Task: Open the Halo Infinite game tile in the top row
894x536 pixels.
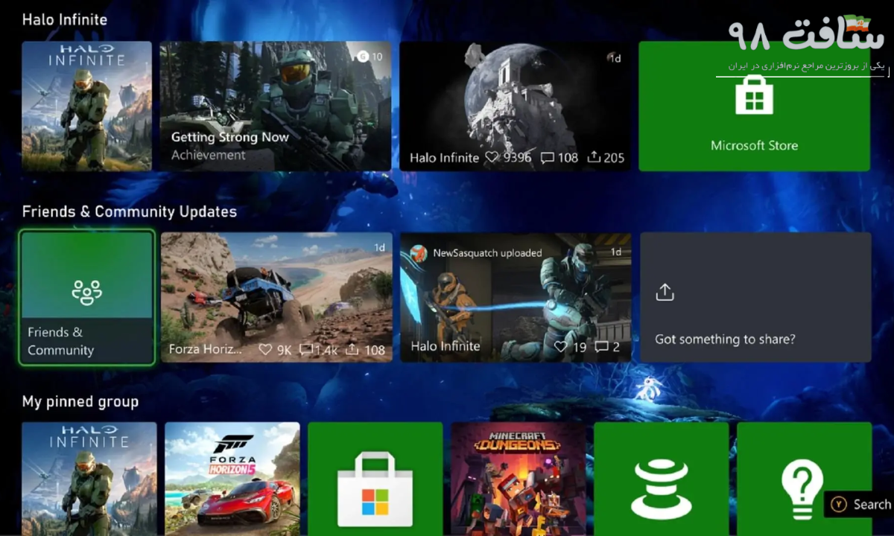Action: pos(86,106)
